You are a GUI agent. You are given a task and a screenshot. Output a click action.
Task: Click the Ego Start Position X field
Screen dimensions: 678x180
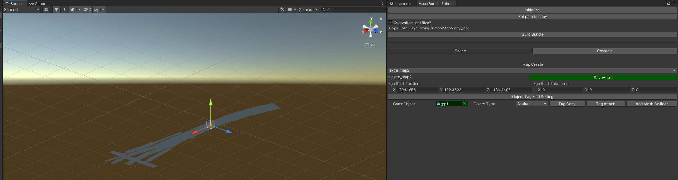(x=417, y=90)
